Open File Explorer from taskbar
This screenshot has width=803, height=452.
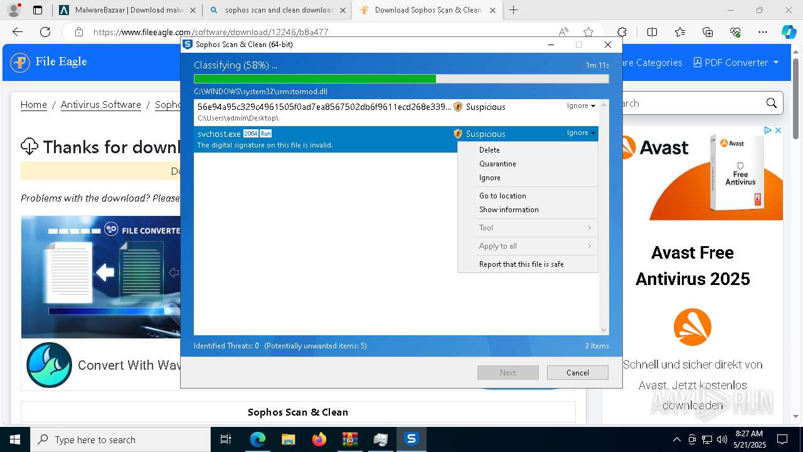pyautogui.click(x=288, y=439)
